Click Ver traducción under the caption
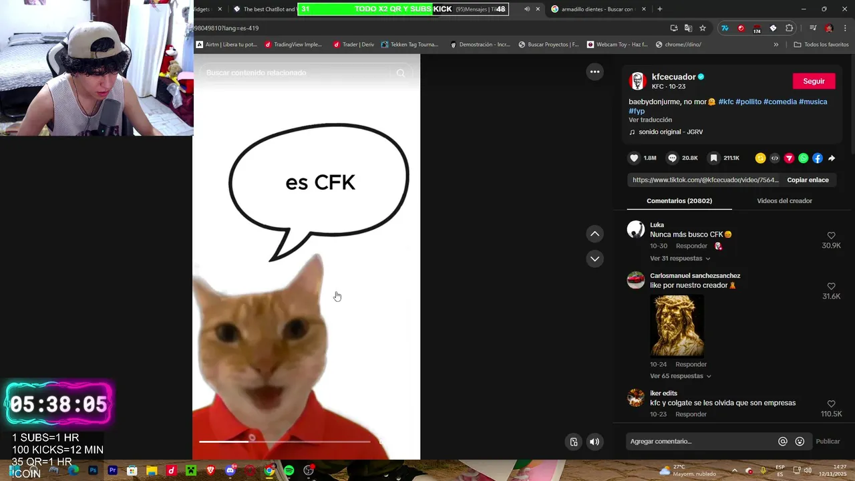The image size is (855, 481). 650,120
